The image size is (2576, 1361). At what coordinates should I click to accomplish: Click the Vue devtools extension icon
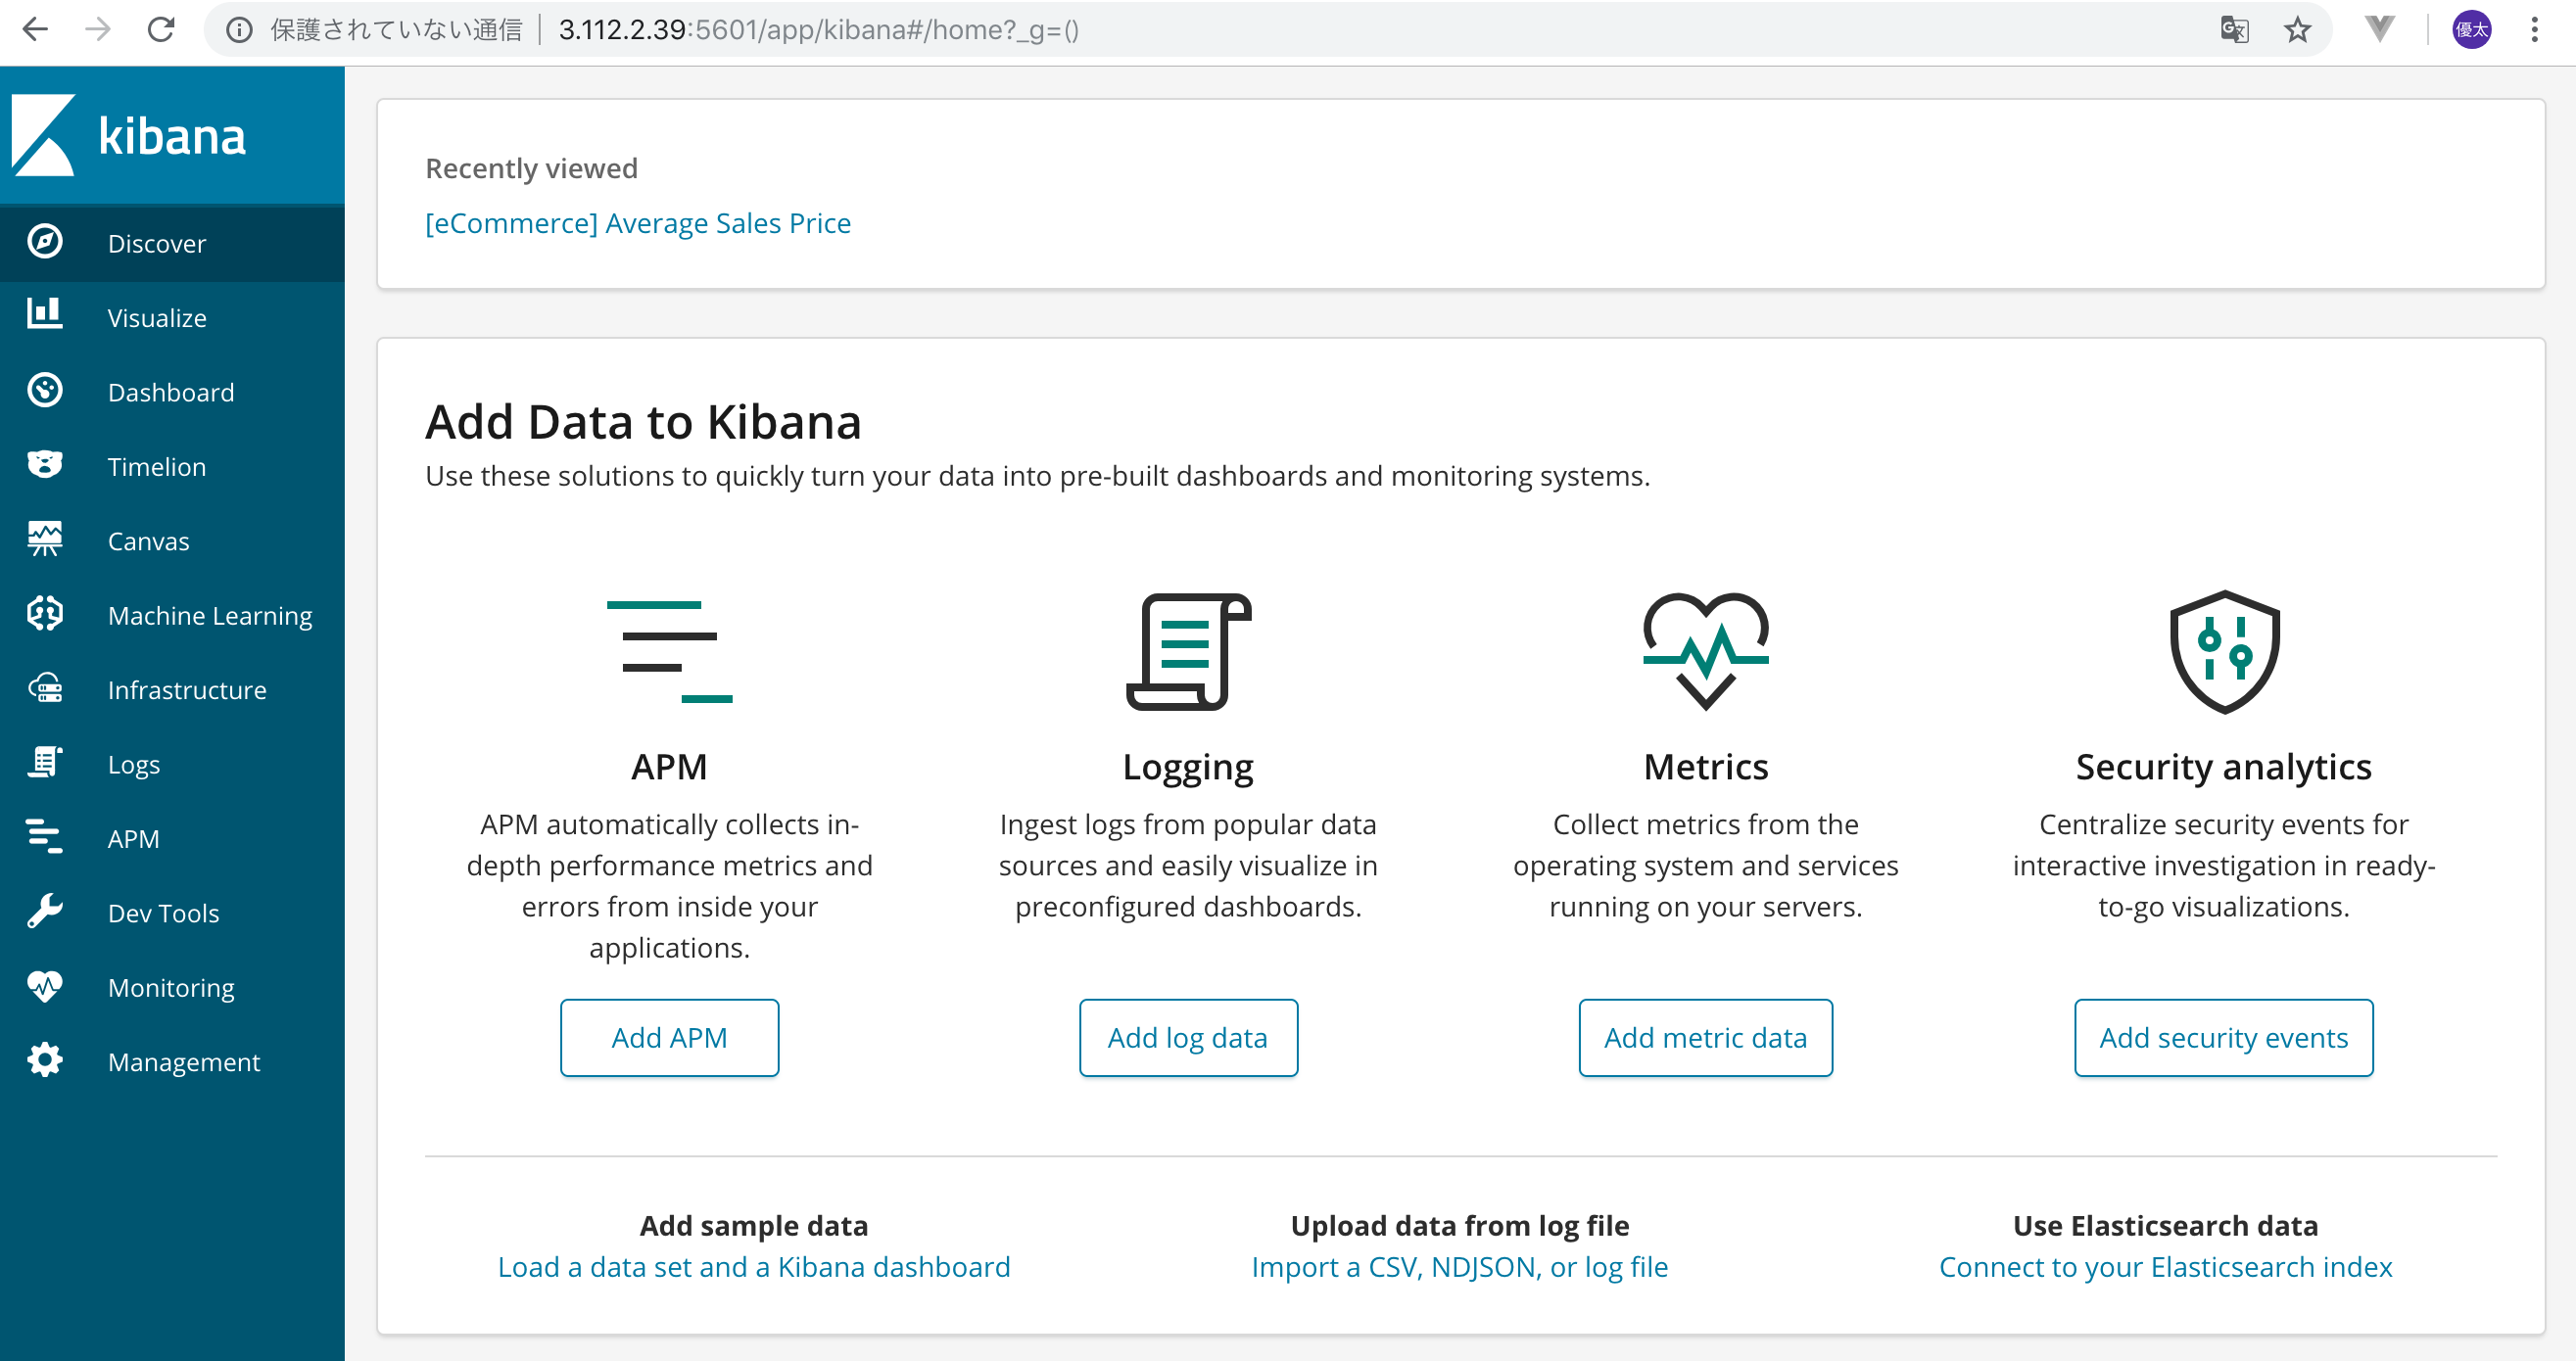(x=2380, y=30)
